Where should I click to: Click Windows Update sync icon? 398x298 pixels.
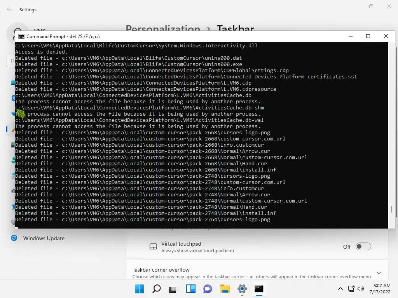click(x=14, y=238)
